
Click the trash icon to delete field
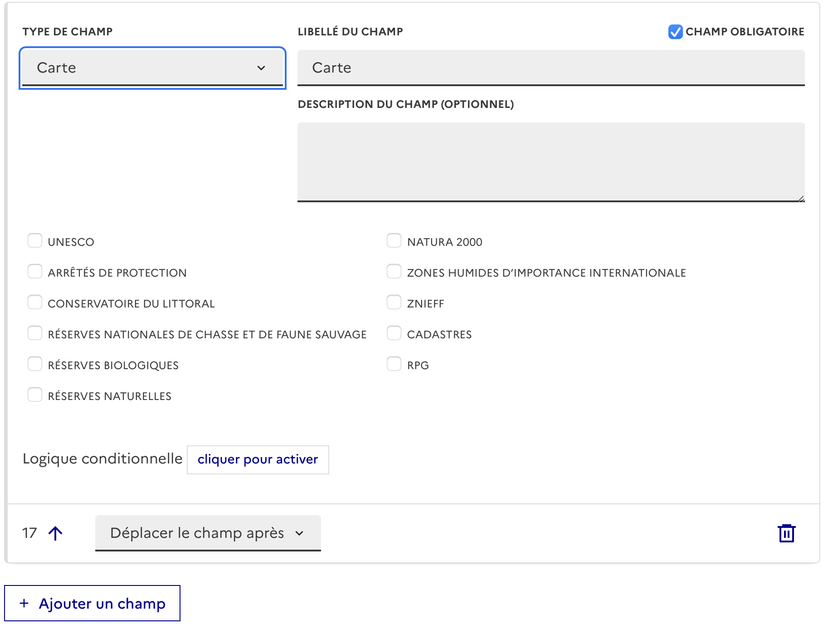pyautogui.click(x=786, y=533)
